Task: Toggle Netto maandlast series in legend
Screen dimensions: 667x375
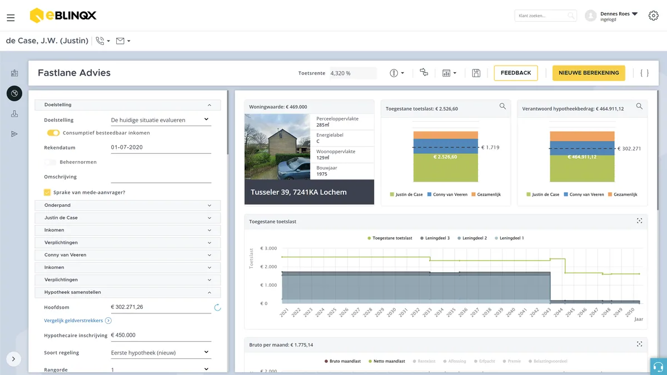Action: point(386,361)
